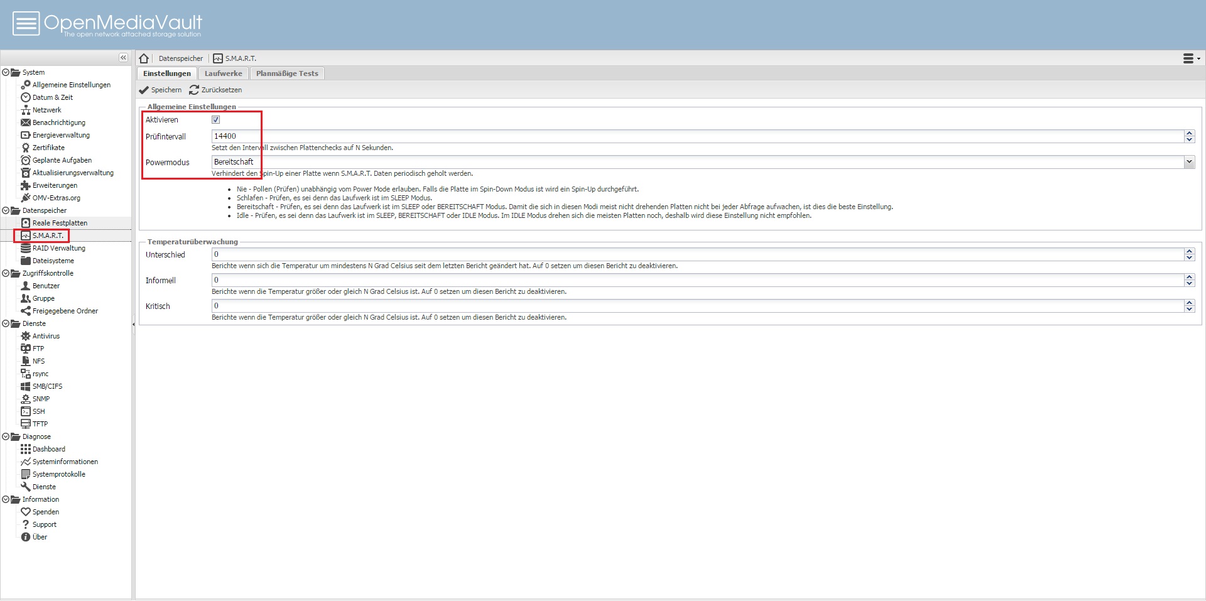Open OMV-Extras.org plug icon
Screen dimensions: 1206x601
(26, 198)
